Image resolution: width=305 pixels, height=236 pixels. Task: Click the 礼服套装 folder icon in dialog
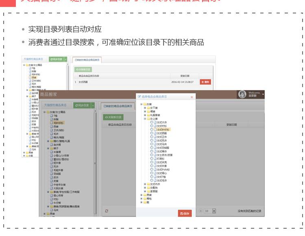(x=148, y=115)
